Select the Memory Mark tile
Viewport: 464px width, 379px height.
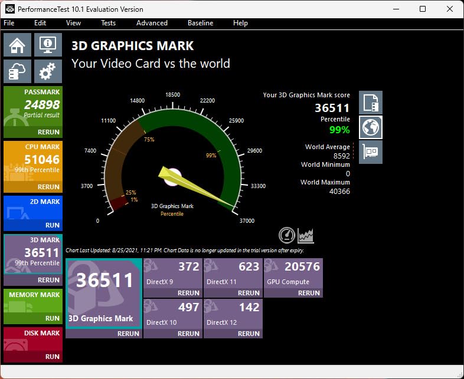click(x=33, y=301)
